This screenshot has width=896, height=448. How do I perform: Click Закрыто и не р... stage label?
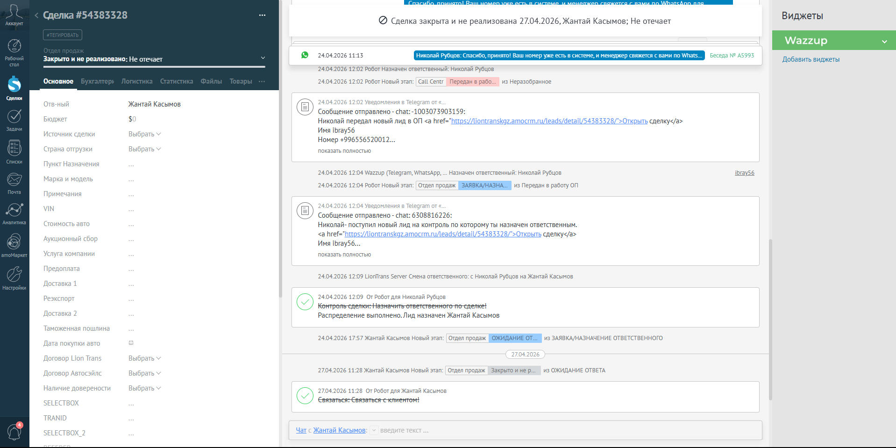pos(514,370)
